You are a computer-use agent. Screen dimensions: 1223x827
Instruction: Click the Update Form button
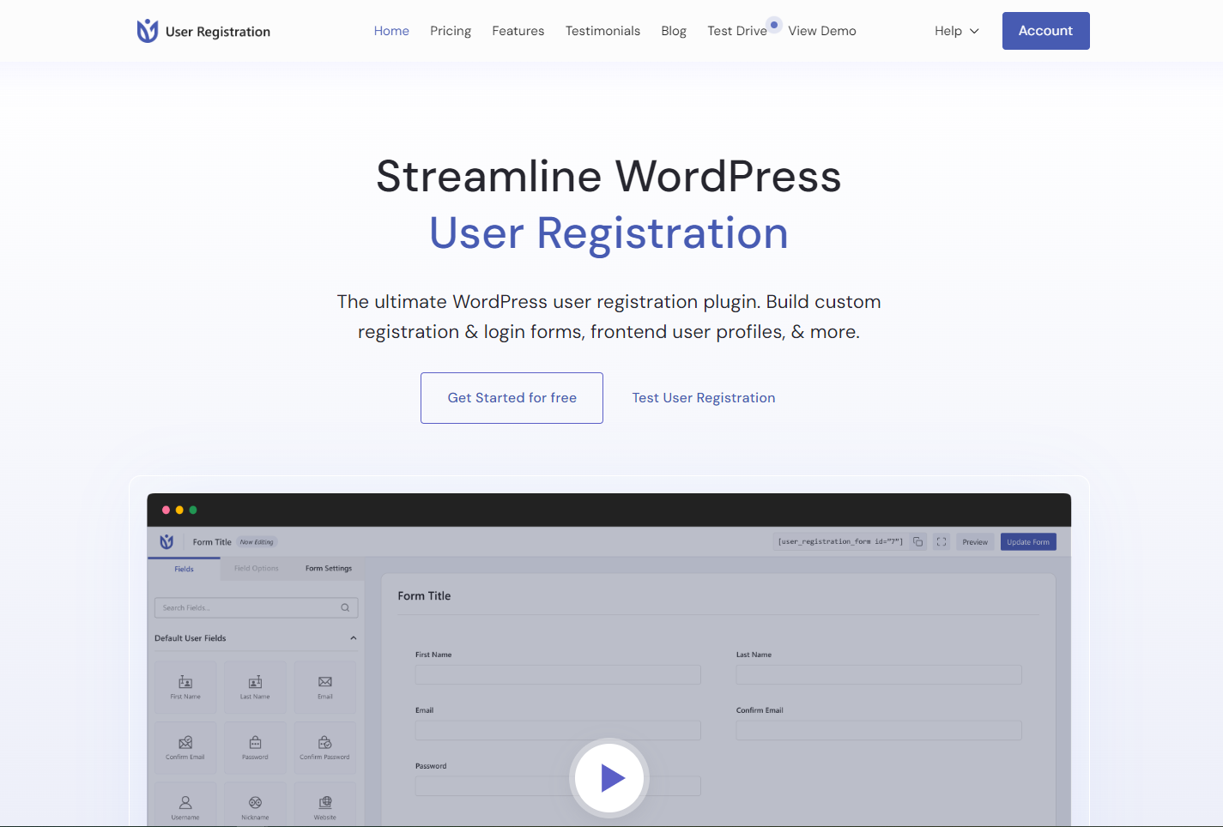pos(1028,542)
